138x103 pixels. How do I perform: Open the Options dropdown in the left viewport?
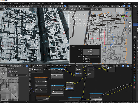tap(66, 9)
